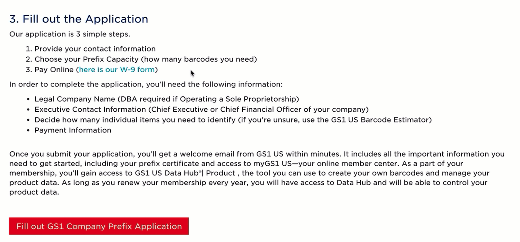Click the 'Pay Online' step text
This screenshot has height=242, width=520.
[x=54, y=69]
